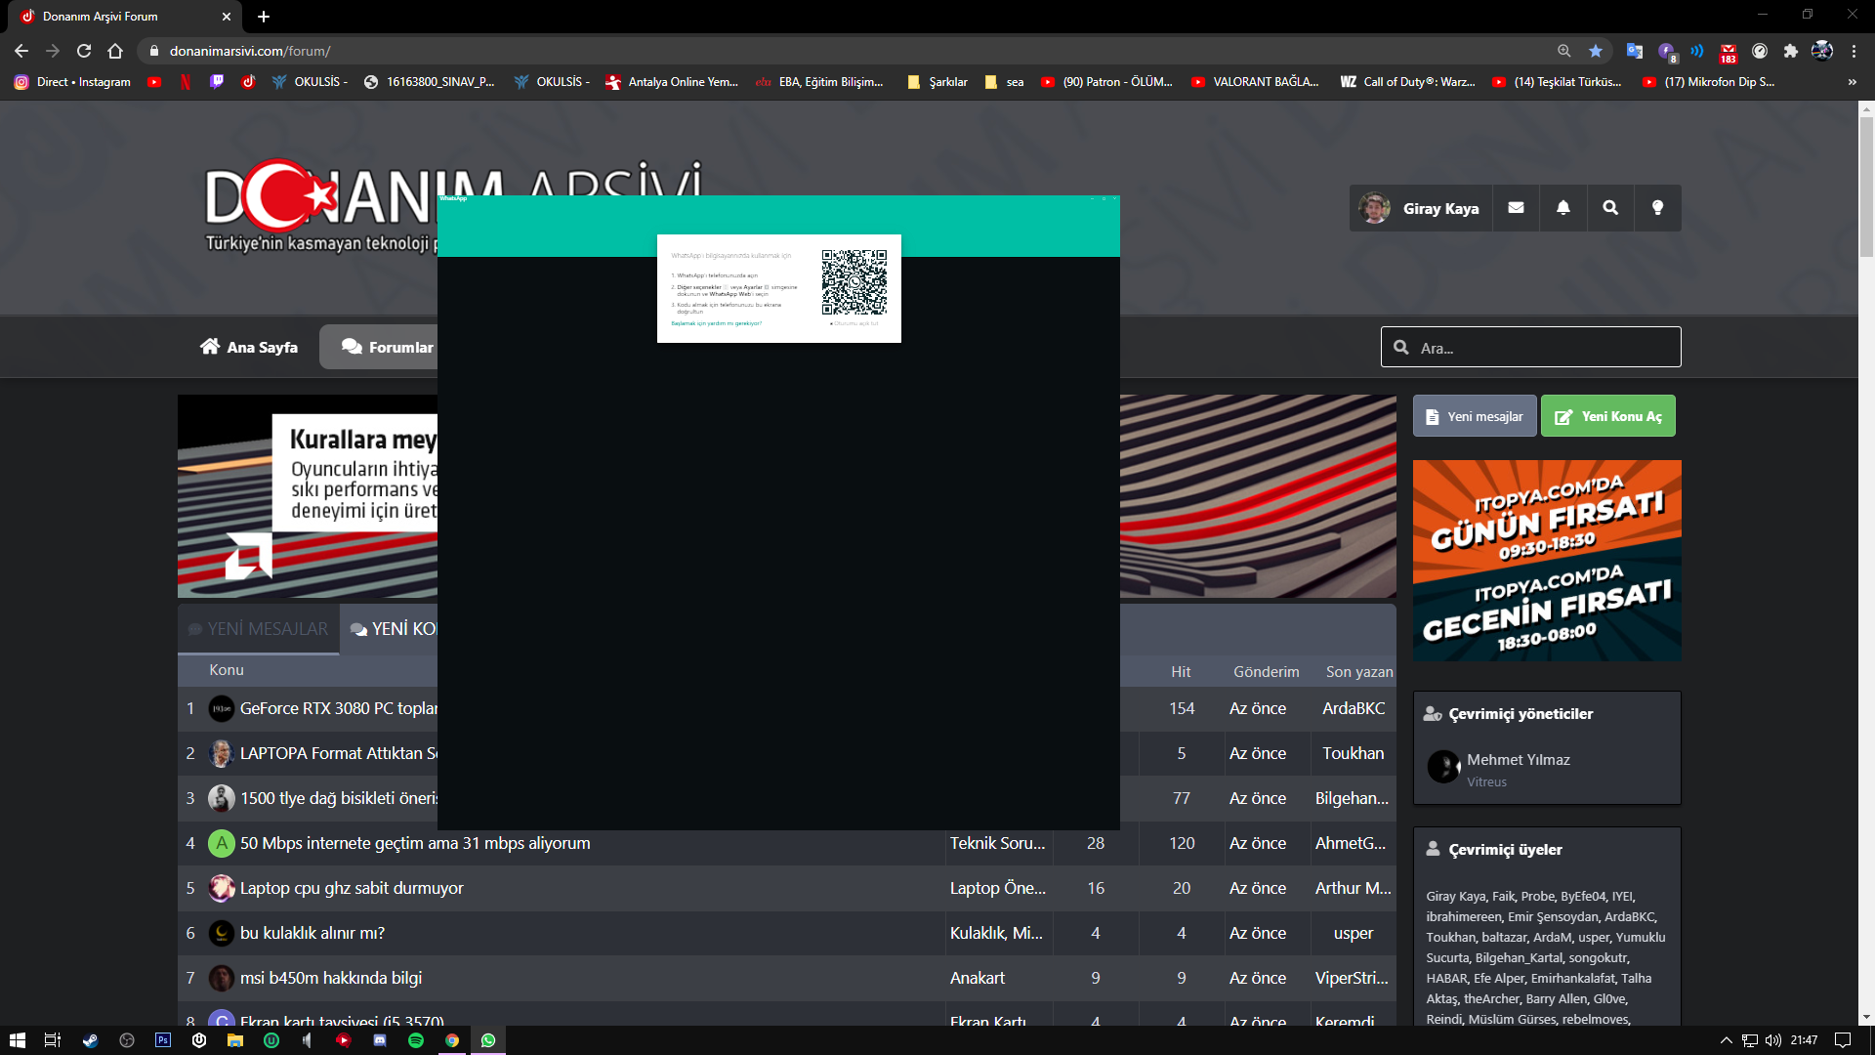Screen dimensions: 1875x1055
Task: Go to the Ana Sayfa navigation tab
Action: click(x=249, y=347)
